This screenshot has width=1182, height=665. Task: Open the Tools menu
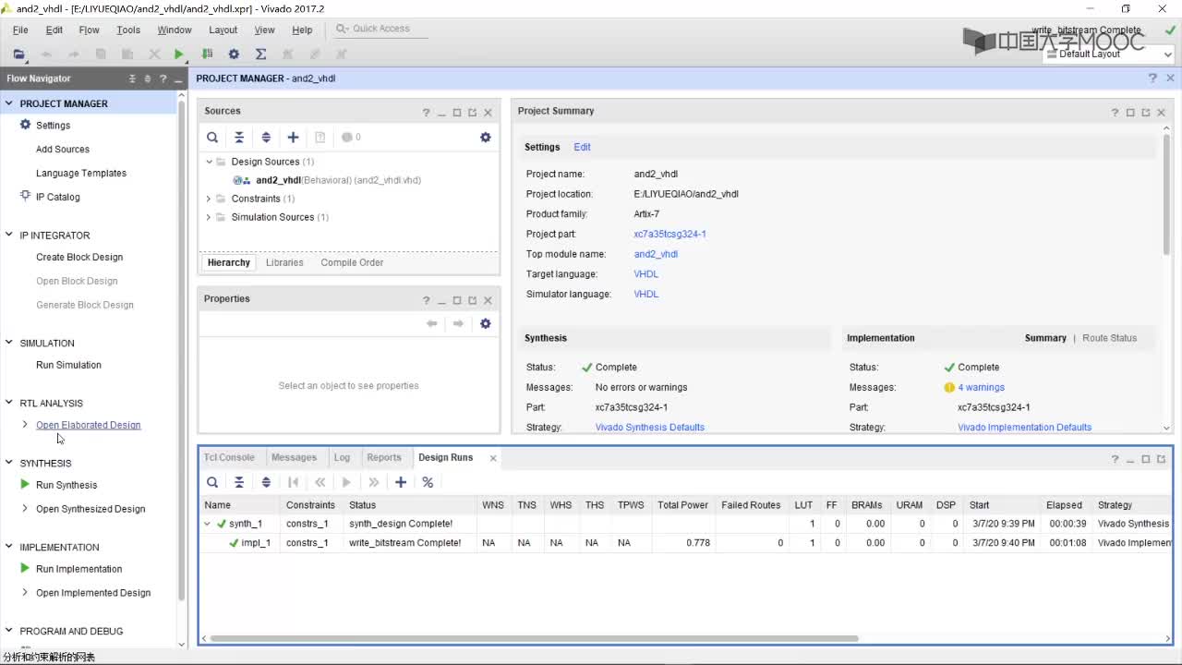[128, 30]
